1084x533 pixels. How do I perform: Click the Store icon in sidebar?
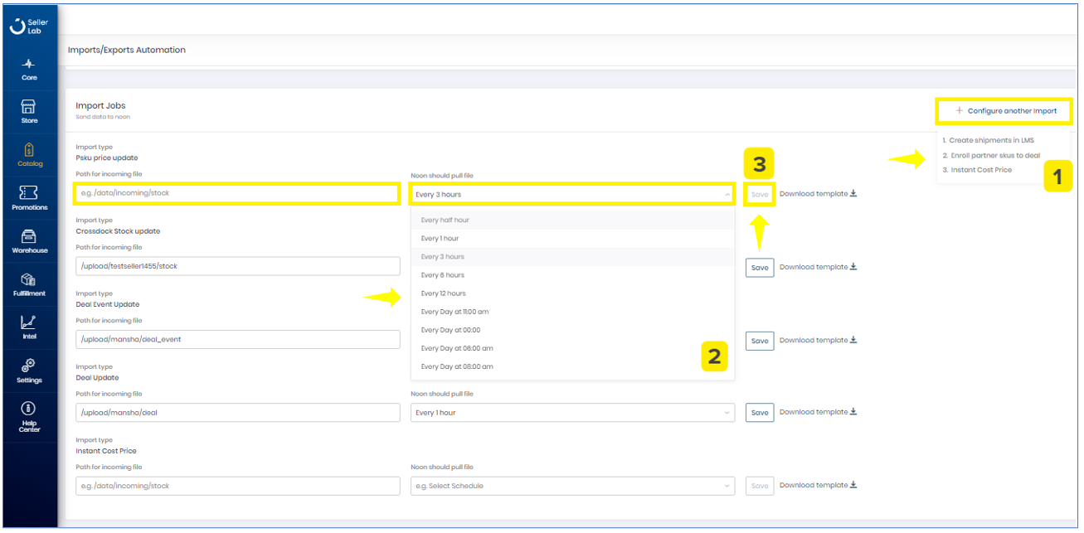29,111
